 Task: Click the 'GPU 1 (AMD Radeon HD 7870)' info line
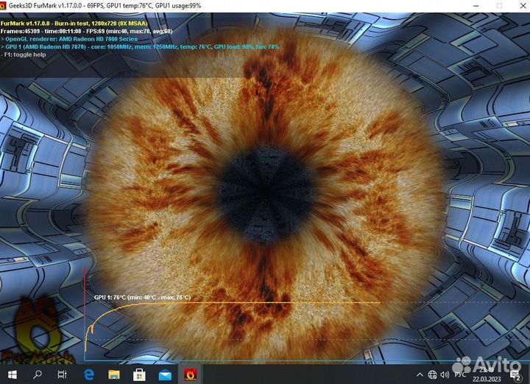tap(140, 46)
